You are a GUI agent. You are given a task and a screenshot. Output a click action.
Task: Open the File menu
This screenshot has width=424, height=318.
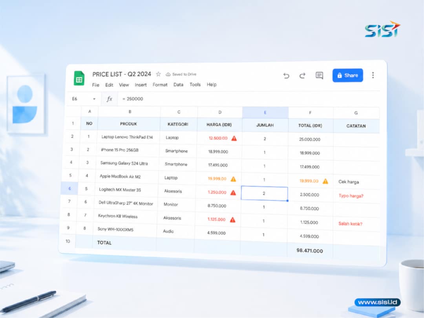coord(95,85)
